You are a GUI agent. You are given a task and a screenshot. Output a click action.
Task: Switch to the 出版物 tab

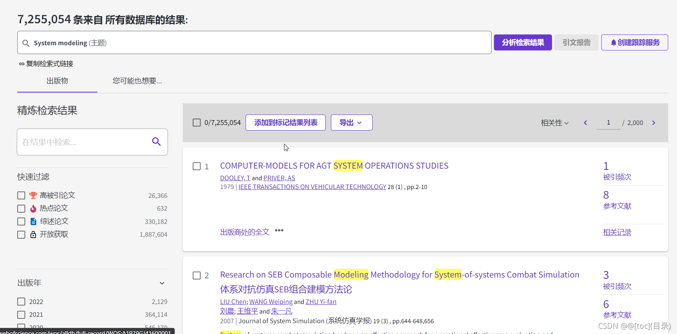click(x=57, y=81)
